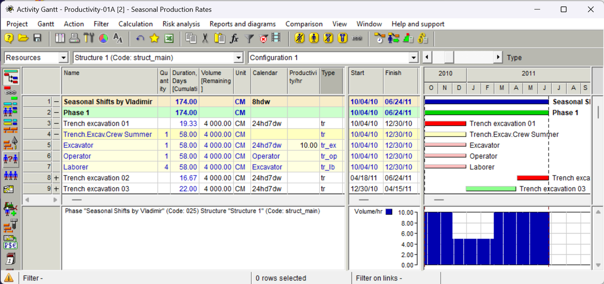The image size is (604, 284).
Task: Click the Finish column header
Action: tap(400, 81)
